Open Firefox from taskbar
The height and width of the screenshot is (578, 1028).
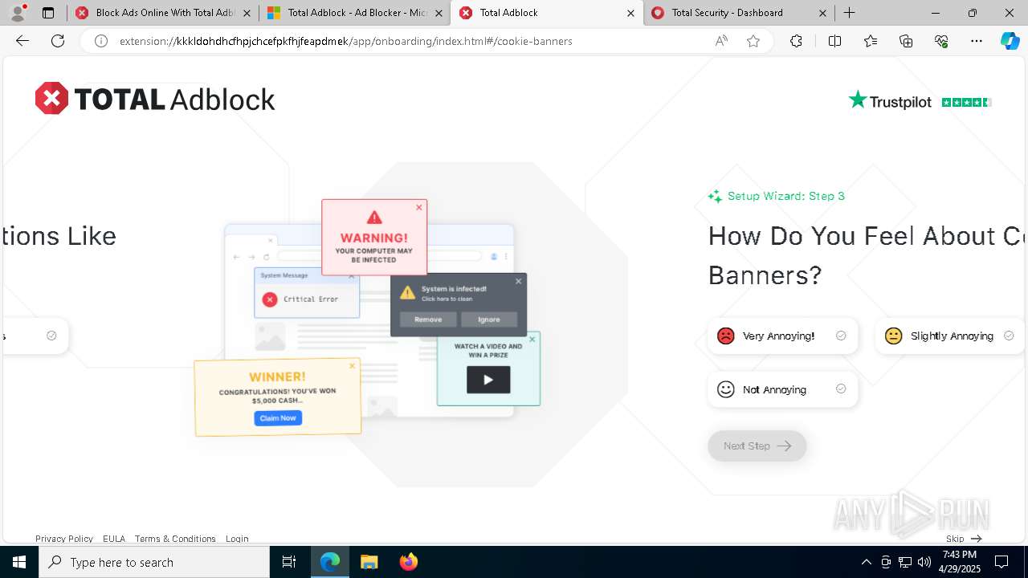point(408,562)
